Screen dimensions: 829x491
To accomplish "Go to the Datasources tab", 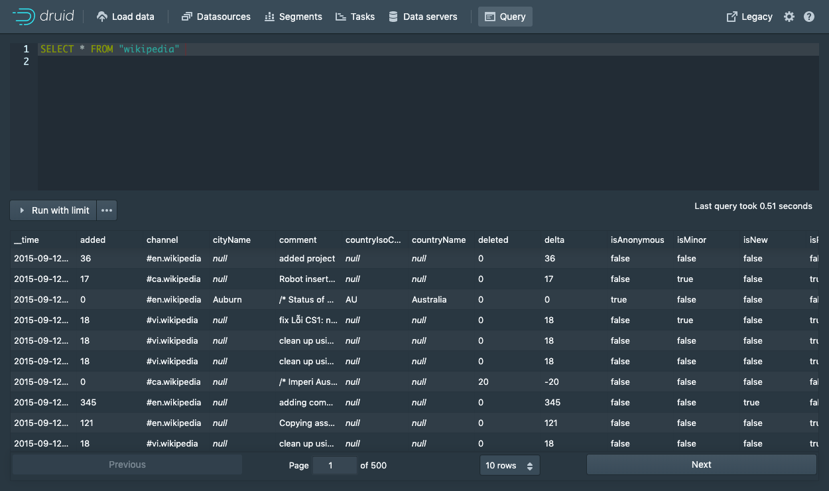I will (x=216, y=17).
